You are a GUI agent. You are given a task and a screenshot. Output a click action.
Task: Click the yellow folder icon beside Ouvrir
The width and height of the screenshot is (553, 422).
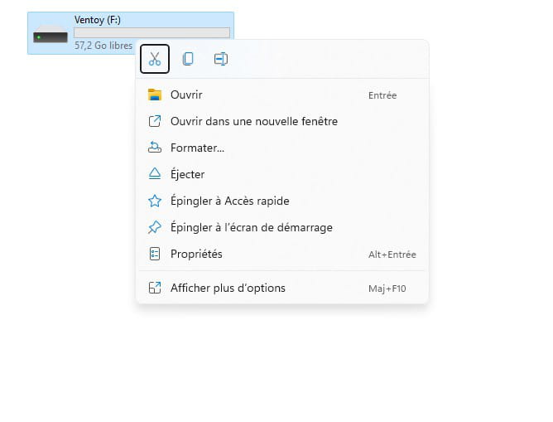[155, 95]
